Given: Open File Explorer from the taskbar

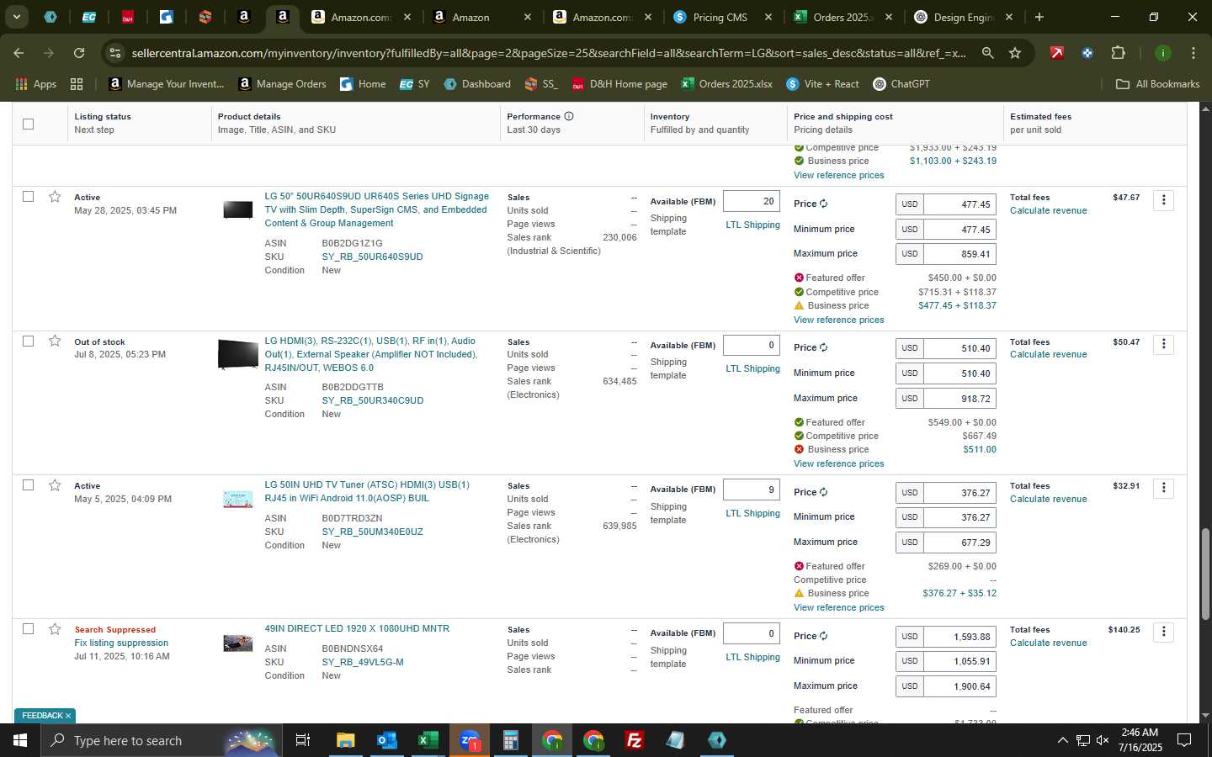Looking at the screenshot, I should pyautogui.click(x=345, y=740).
